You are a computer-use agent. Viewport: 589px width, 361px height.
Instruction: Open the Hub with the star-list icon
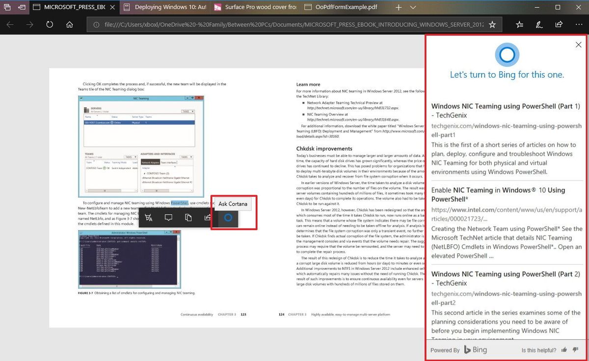tap(519, 24)
